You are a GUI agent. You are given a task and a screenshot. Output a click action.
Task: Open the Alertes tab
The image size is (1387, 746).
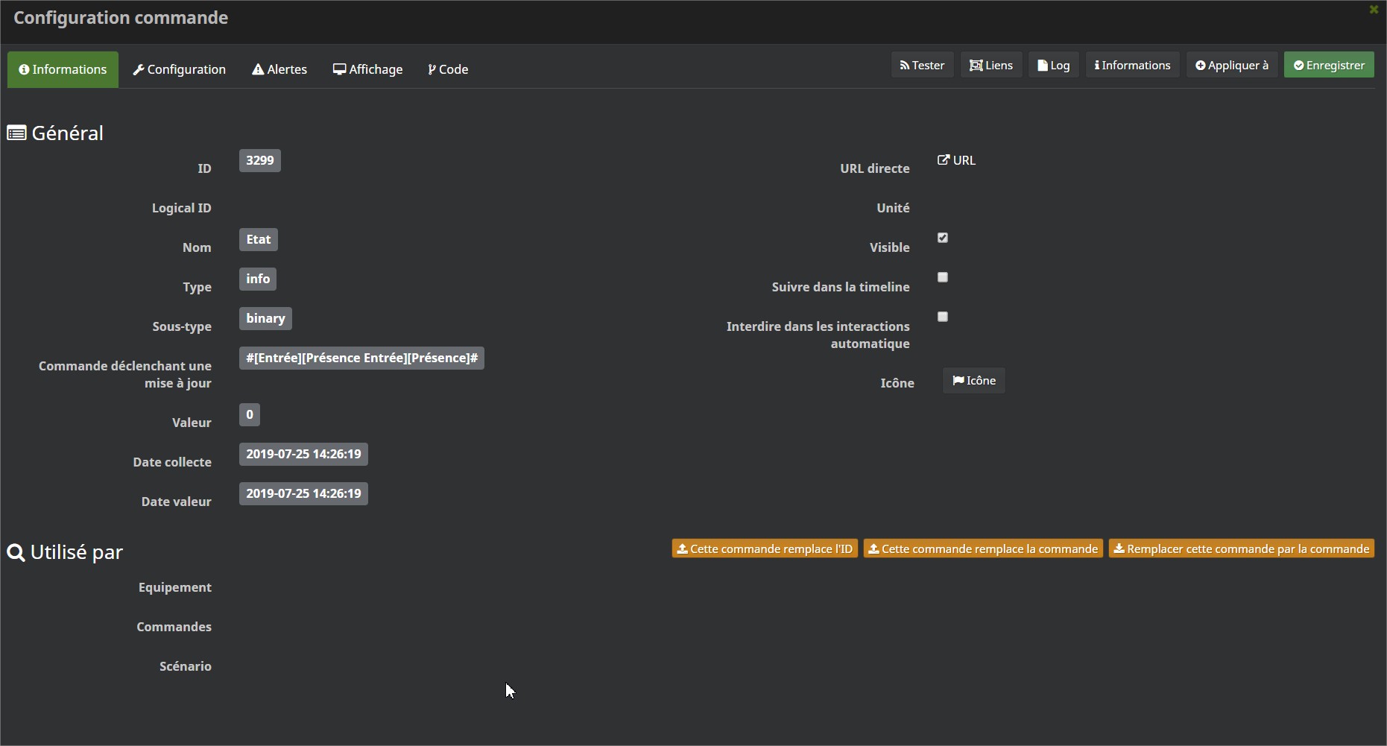click(x=279, y=69)
